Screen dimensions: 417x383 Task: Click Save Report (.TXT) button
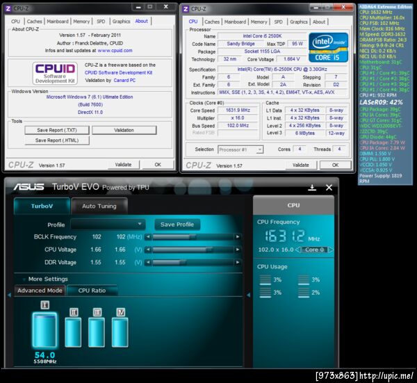click(x=57, y=130)
